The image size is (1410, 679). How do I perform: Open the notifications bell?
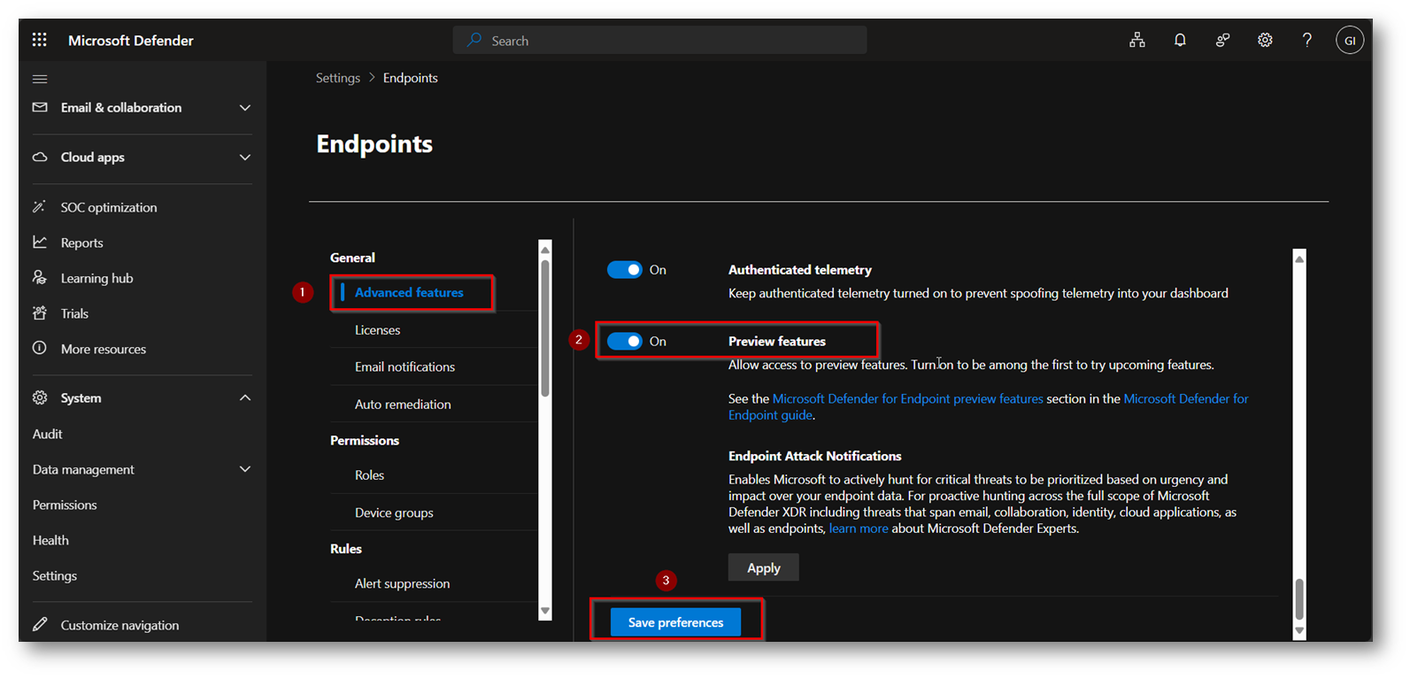click(x=1180, y=40)
